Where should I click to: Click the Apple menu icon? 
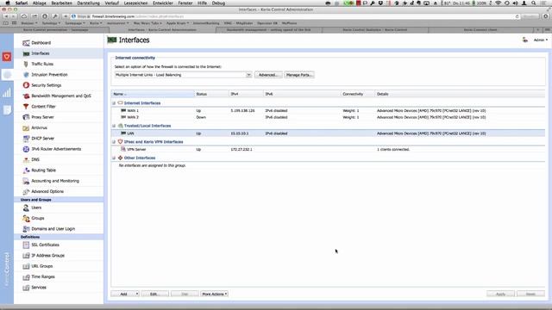click(x=8, y=3)
